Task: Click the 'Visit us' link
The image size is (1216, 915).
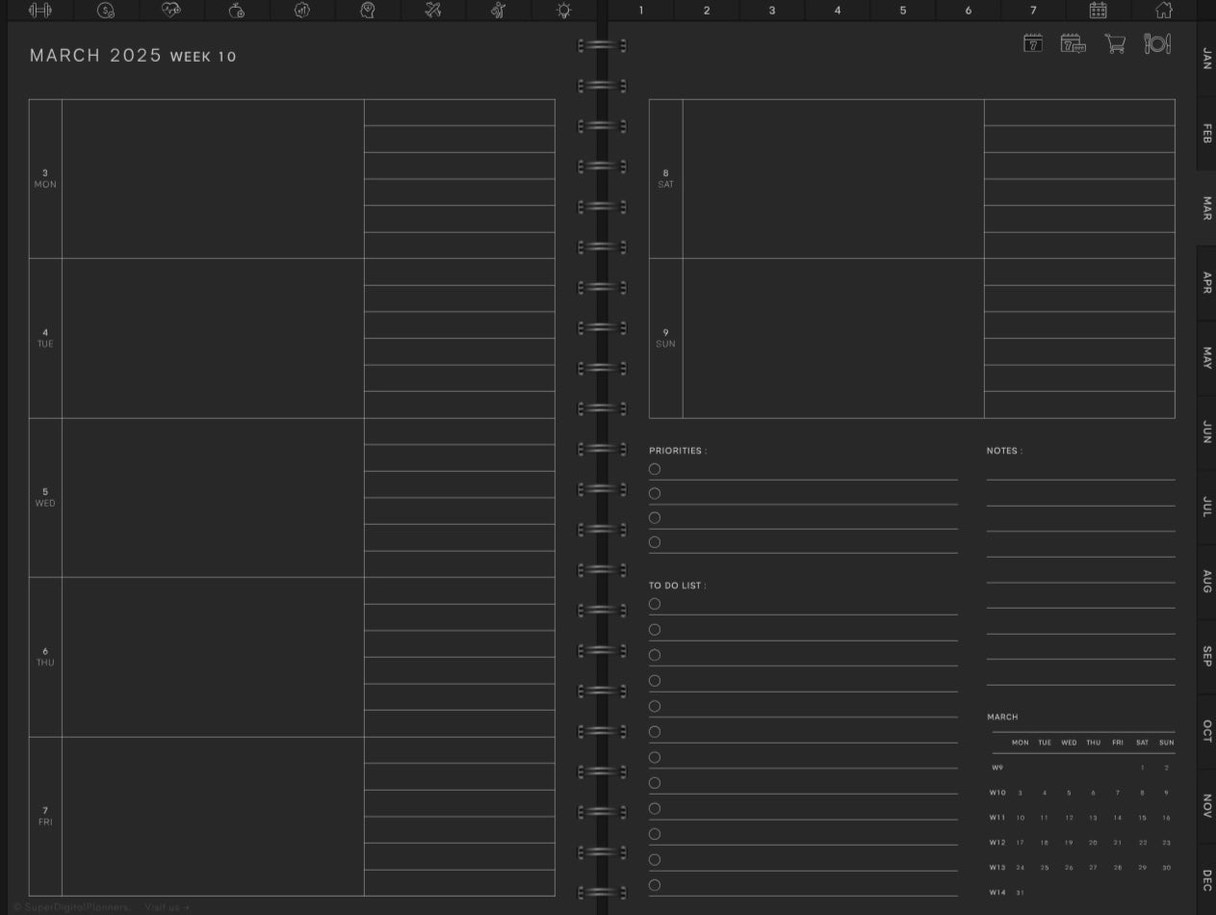Action: click(167, 907)
